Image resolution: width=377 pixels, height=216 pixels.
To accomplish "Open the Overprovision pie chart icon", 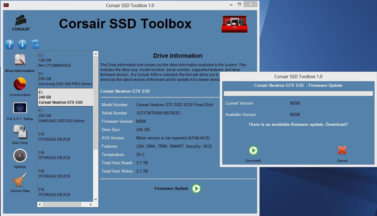I will [20, 84].
